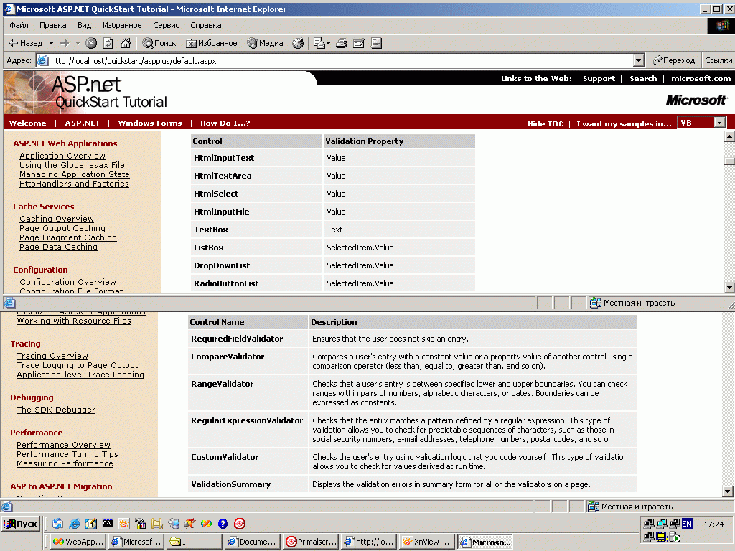Click the 17:24 tray clock
Image resolution: width=735 pixels, height=551 pixels.
pos(713,524)
